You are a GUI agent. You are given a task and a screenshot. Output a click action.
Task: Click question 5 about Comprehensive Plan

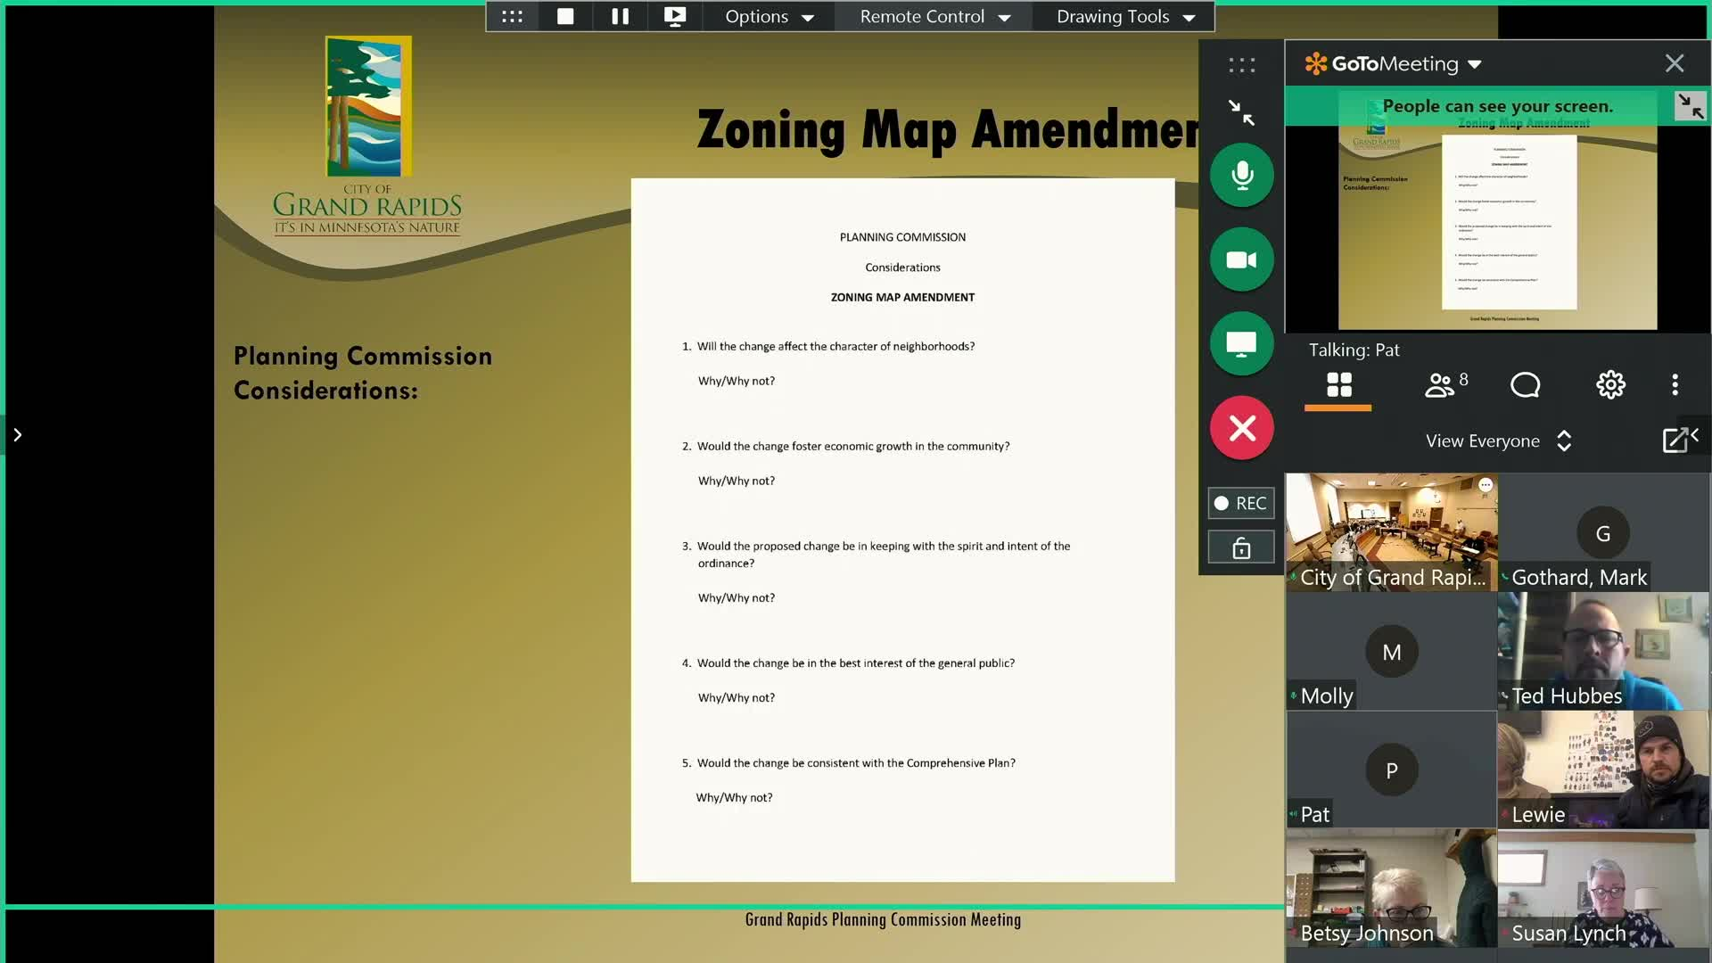(x=849, y=762)
